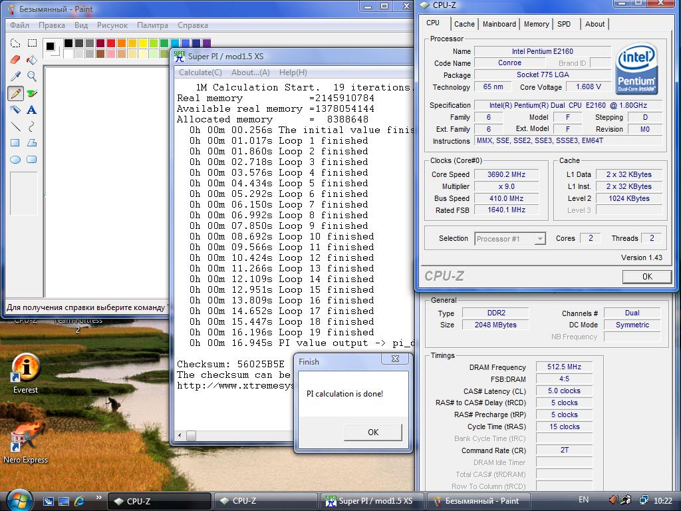Screen dimensions: 681x511
Task: Select the Rounded Rectangle tool
Action: (x=32, y=160)
